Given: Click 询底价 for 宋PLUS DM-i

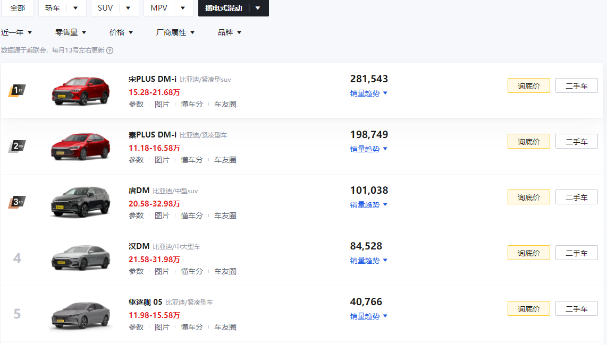Looking at the screenshot, I should [529, 85].
